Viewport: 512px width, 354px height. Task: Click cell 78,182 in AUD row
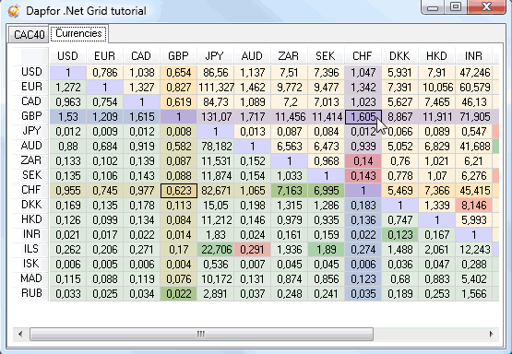click(x=216, y=147)
